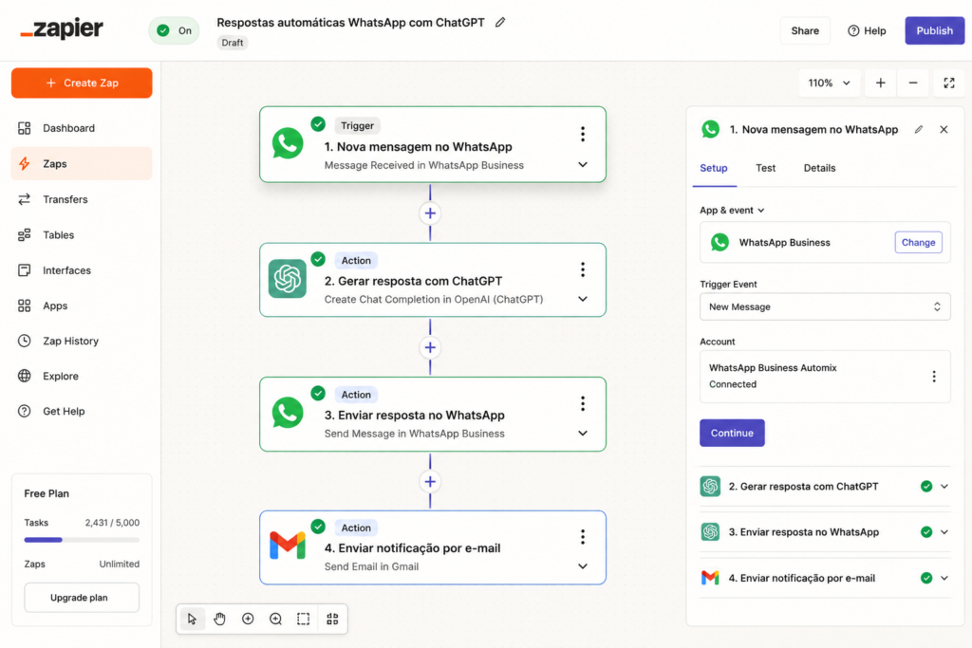The image size is (972, 648).
Task: Click the Trigger label on step 1
Action: (x=357, y=126)
